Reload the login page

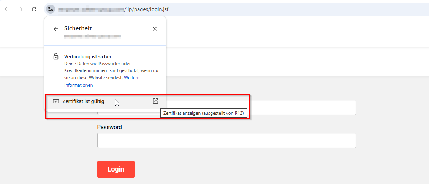[34, 9]
